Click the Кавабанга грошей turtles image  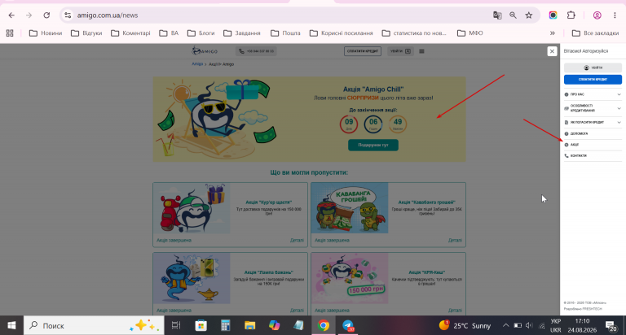click(x=350, y=208)
